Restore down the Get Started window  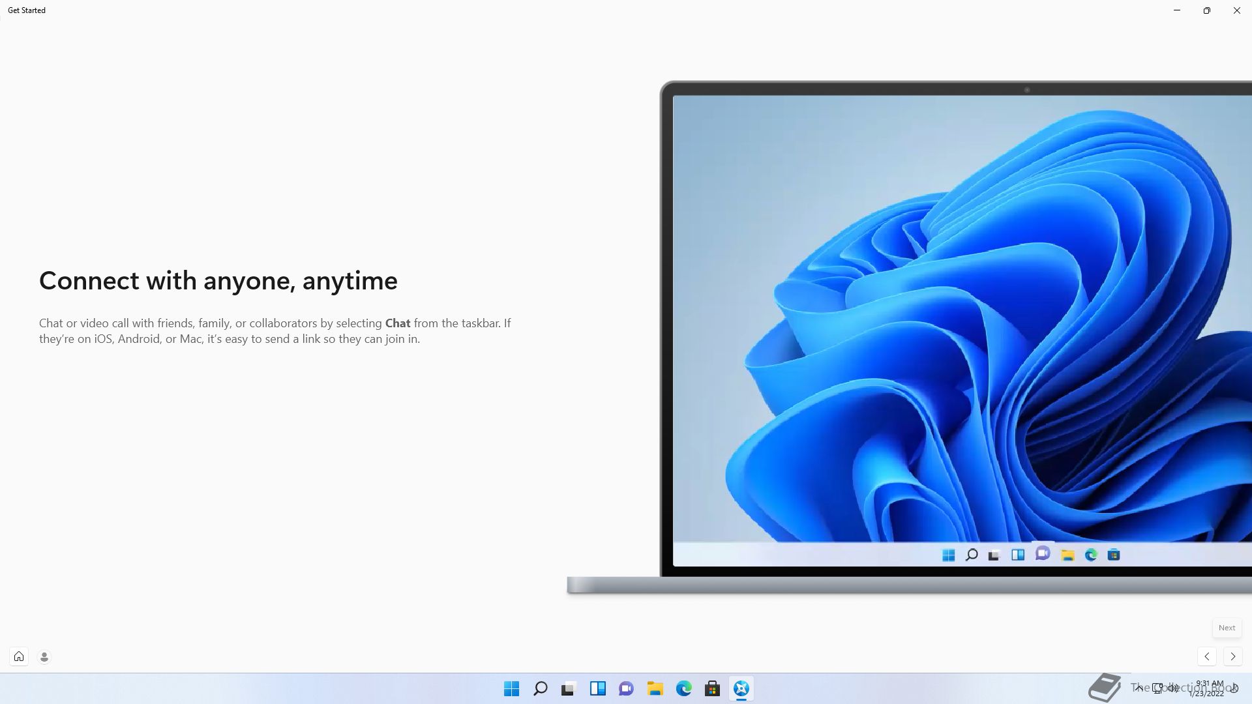(1207, 10)
